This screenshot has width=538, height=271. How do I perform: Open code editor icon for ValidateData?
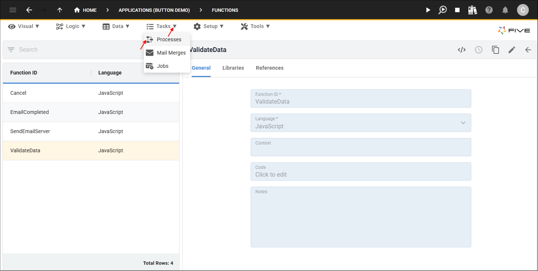click(462, 50)
